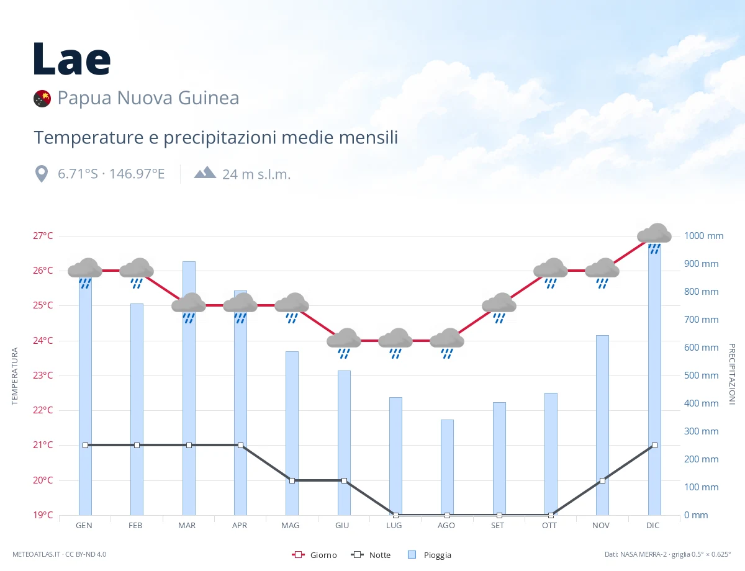Click the coordinates "6.71°S · 146.97°E"
745x571 pixels.
pyautogui.click(x=112, y=174)
